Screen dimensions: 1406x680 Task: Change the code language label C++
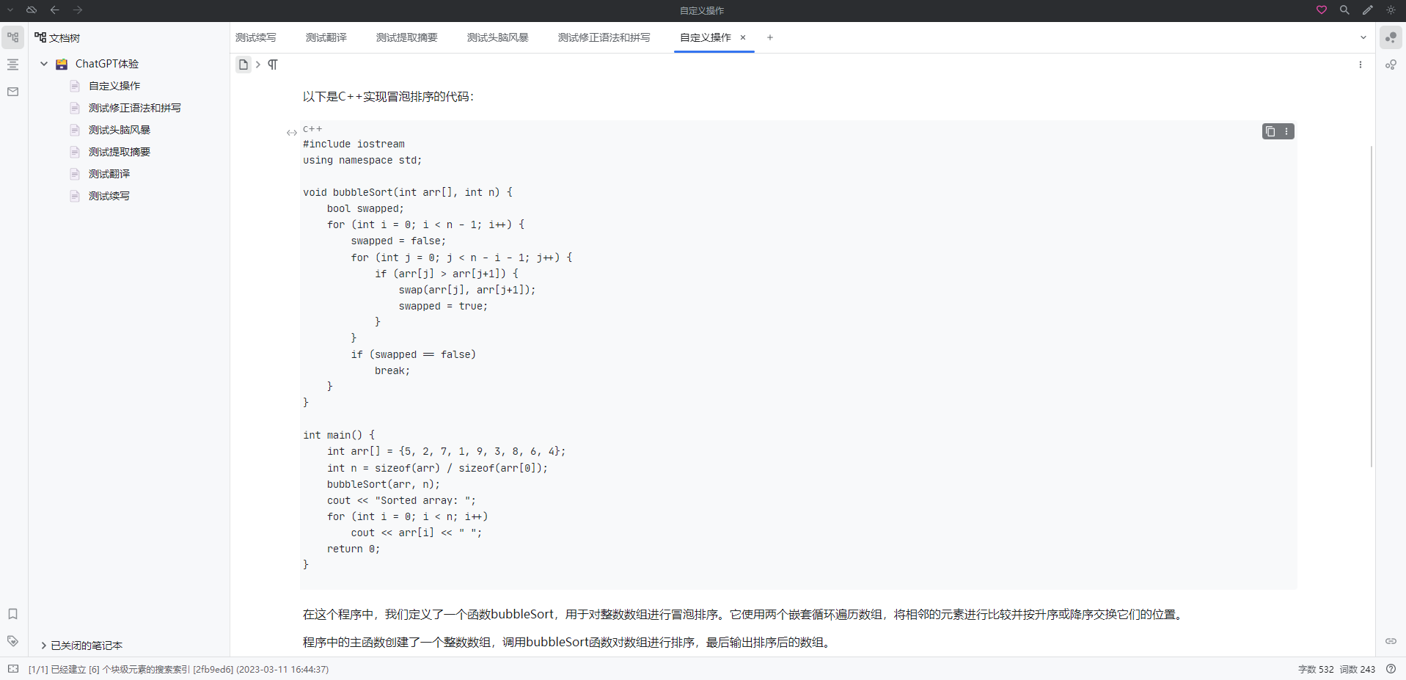click(312, 129)
